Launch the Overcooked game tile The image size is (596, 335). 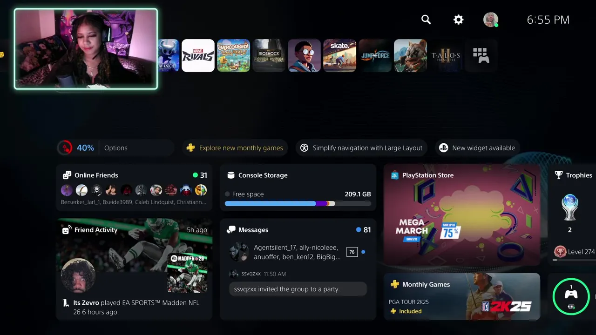pos(233,55)
